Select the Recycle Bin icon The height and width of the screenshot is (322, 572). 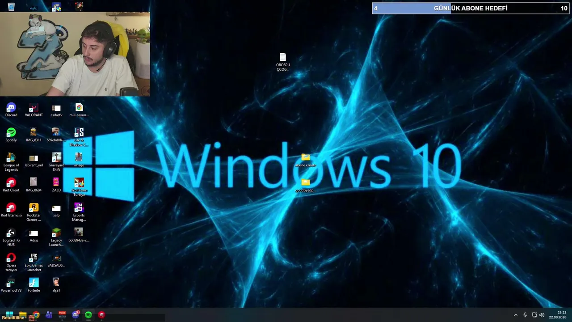[11, 6]
